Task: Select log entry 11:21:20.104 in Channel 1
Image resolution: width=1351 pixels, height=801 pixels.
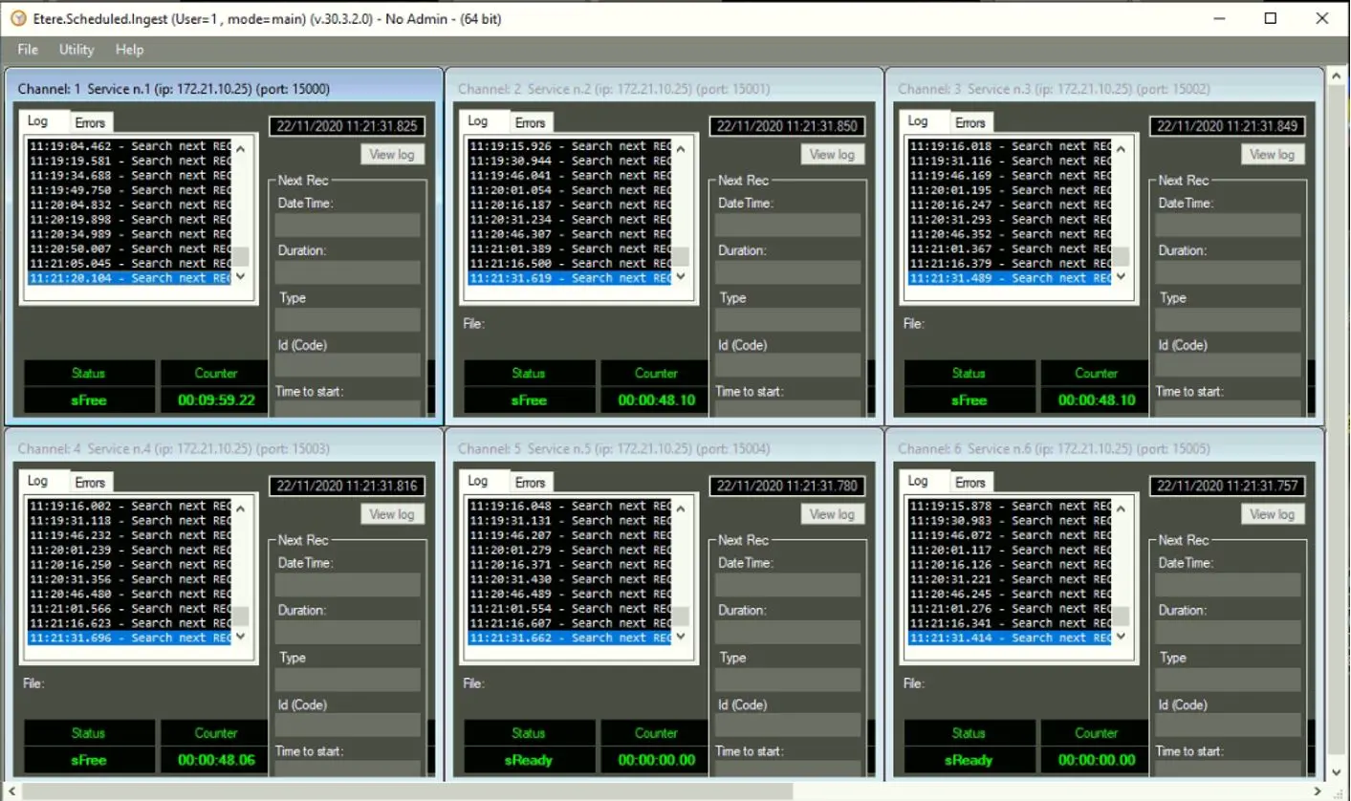Action: [x=129, y=278]
